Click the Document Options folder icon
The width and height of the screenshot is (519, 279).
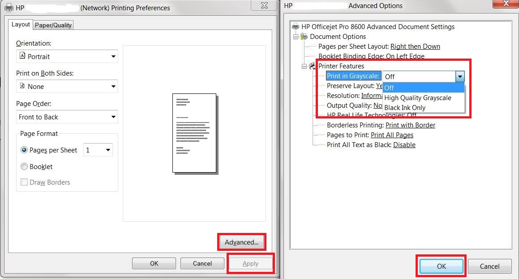[304, 37]
